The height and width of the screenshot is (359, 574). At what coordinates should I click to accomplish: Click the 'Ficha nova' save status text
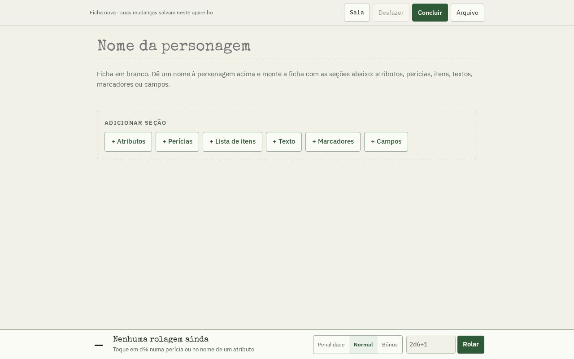tap(151, 13)
